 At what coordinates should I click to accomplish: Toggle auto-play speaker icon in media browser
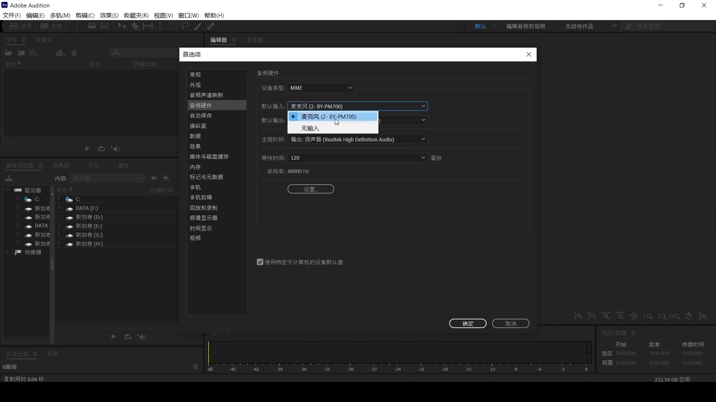[x=142, y=336]
